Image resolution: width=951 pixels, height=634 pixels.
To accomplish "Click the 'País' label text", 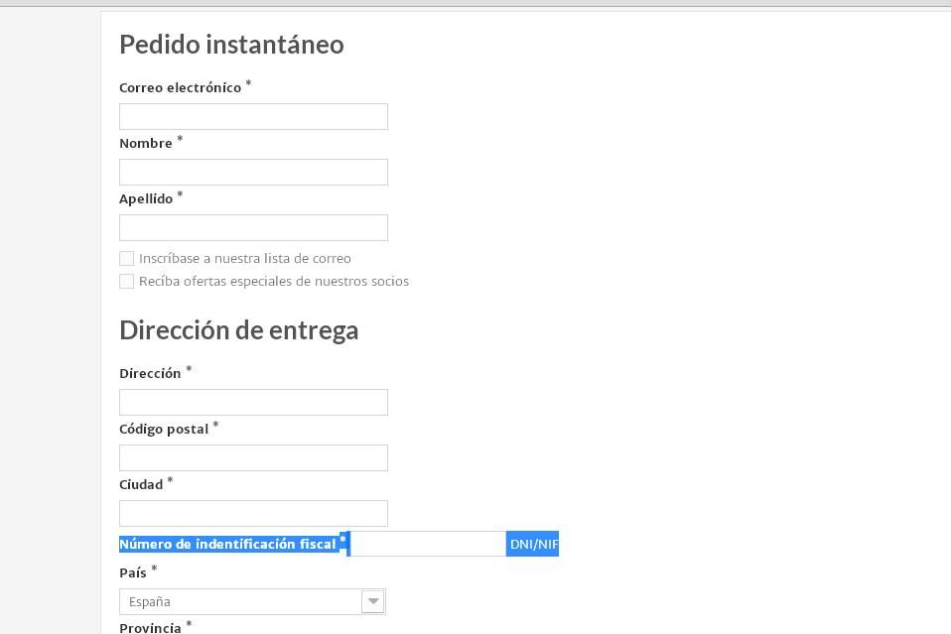I will pos(133,572).
